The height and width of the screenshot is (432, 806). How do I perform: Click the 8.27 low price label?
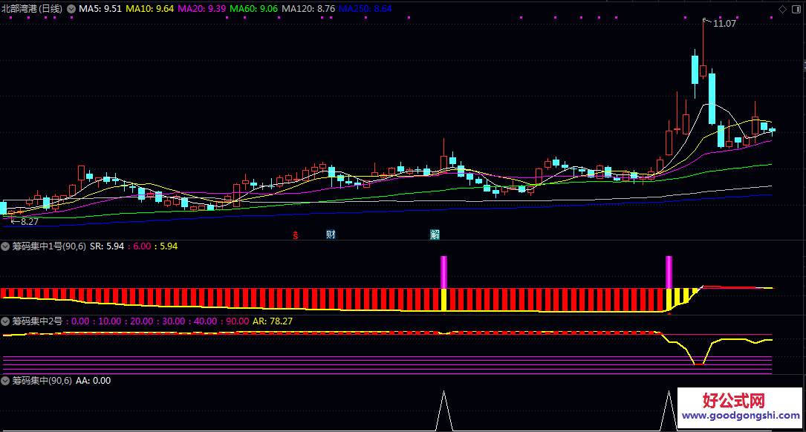click(29, 221)
